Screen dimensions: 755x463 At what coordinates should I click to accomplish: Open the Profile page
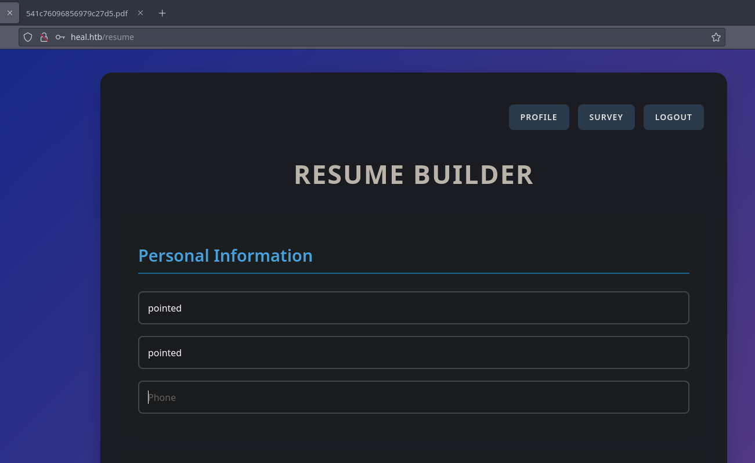(x=539, y=117)
